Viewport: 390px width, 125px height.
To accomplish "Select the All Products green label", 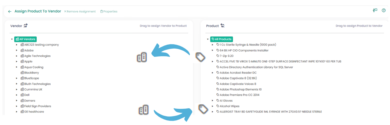I will pyautogui.click(x=222, y=39).
